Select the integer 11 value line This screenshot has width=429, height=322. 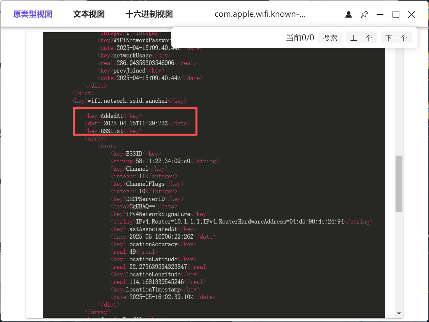click(x=144, y=176)
